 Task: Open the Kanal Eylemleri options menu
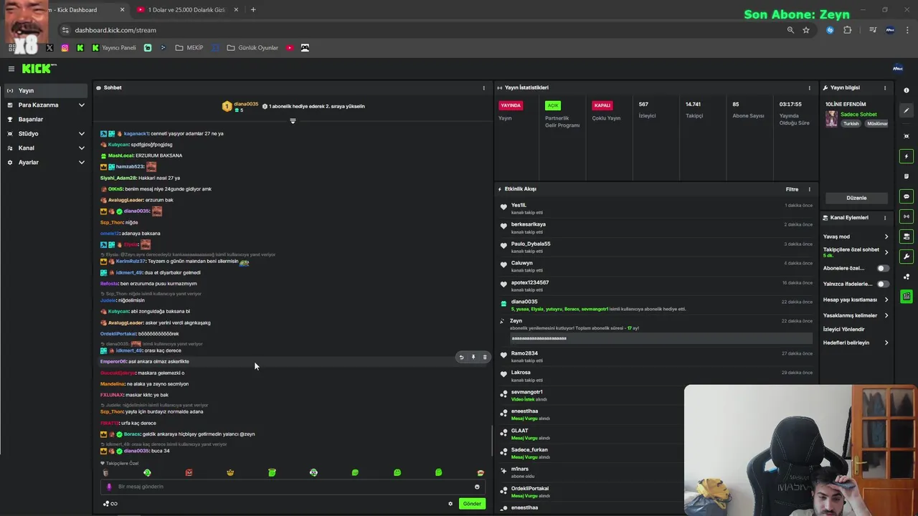point(885,218)
